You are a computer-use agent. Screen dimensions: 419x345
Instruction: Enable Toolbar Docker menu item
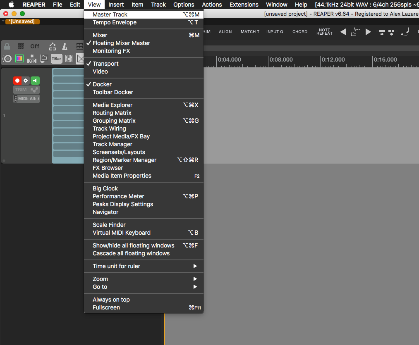(144, 92)
